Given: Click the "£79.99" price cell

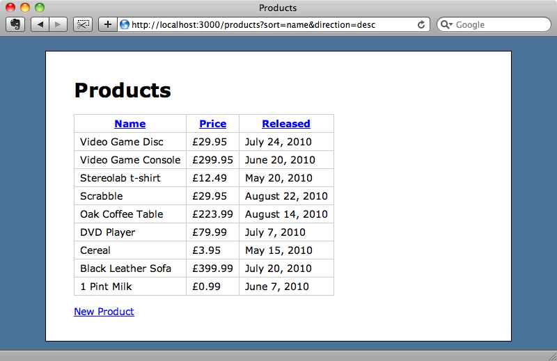Looking at the screenshot, I should pos(213,232).
